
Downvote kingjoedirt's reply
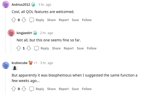(x=29, y=48)
